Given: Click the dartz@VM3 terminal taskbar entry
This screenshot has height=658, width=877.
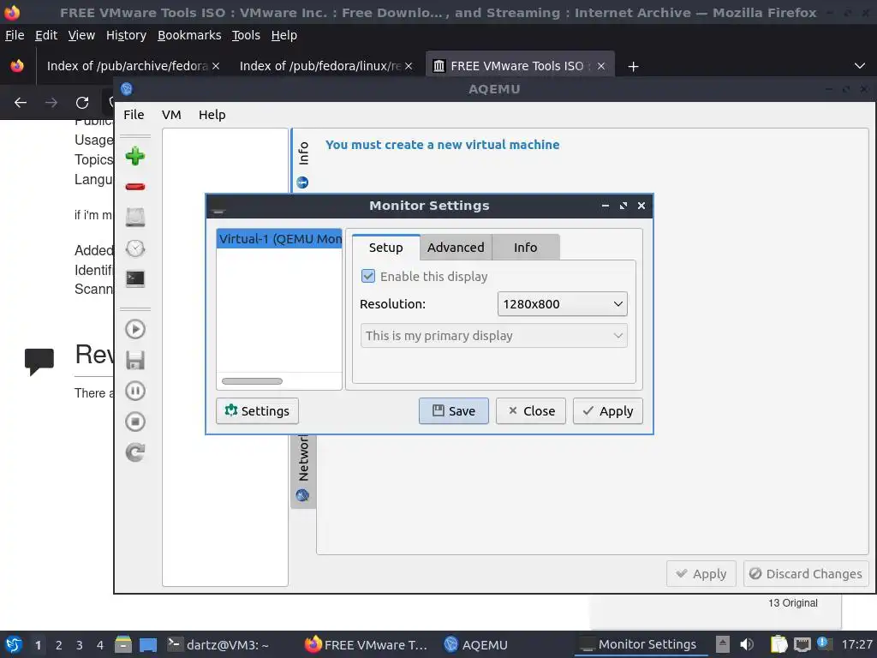Looking at the screenshot, I should (x=218, y=644).
